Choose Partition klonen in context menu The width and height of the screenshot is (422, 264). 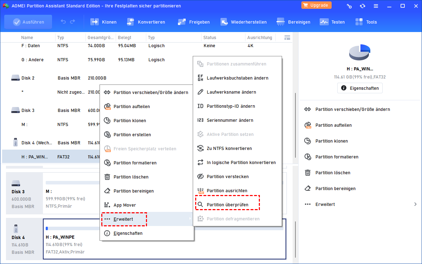click(147, 120)
